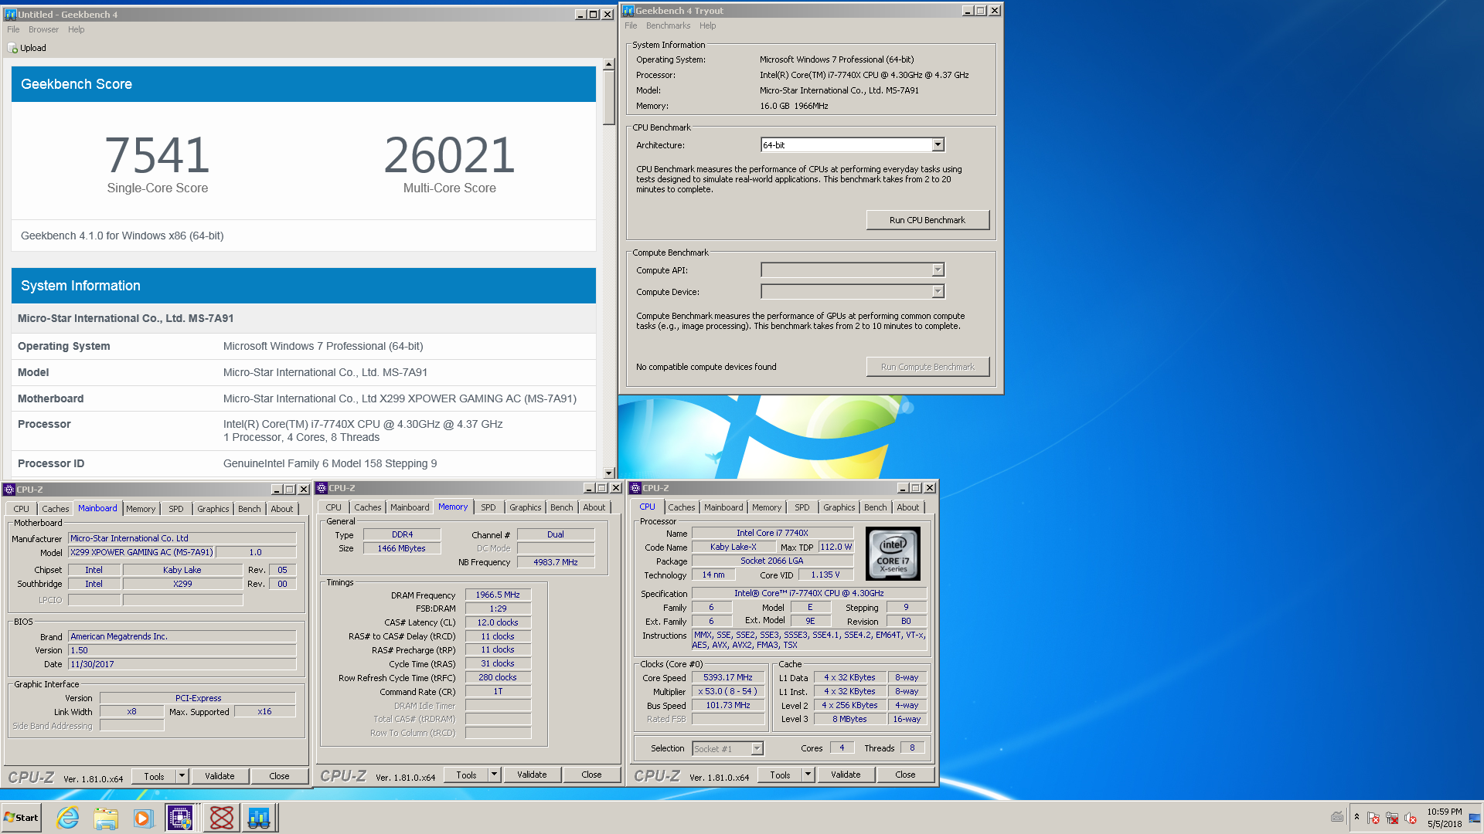Switch to Caches tab in Mainboard CPU-Z window
The height and width of the screenshot is (834, 1484).
click(55, 509)
